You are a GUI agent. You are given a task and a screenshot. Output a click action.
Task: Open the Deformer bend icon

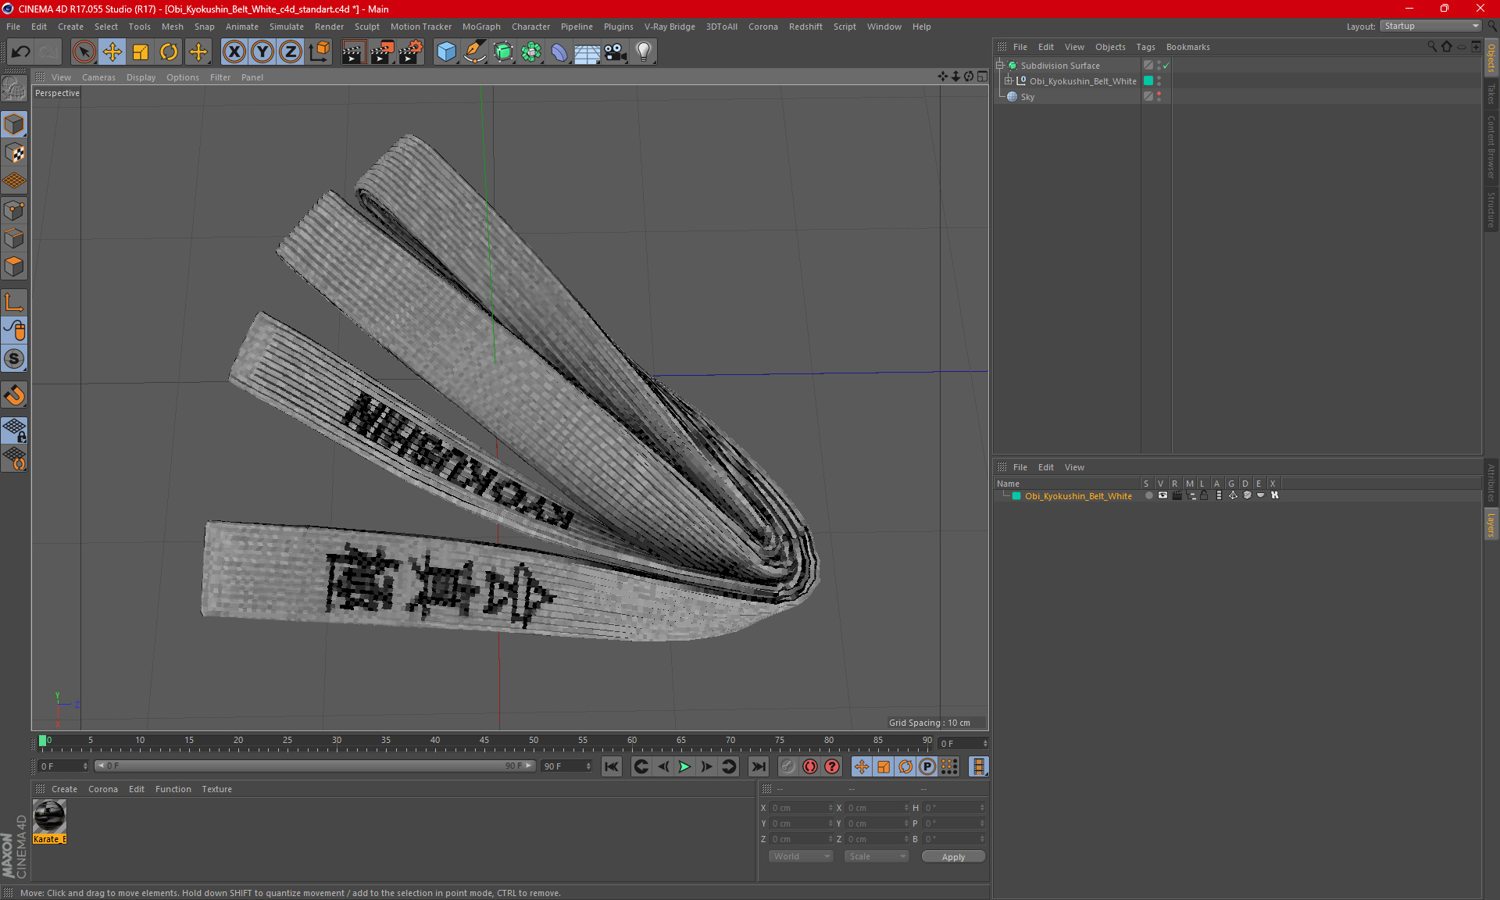click(x=559, y=52)
